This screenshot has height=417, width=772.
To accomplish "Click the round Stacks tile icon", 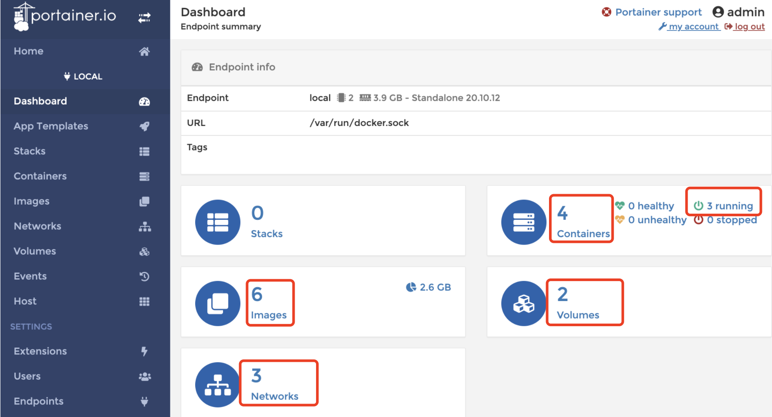I will [x=218, y=222].
